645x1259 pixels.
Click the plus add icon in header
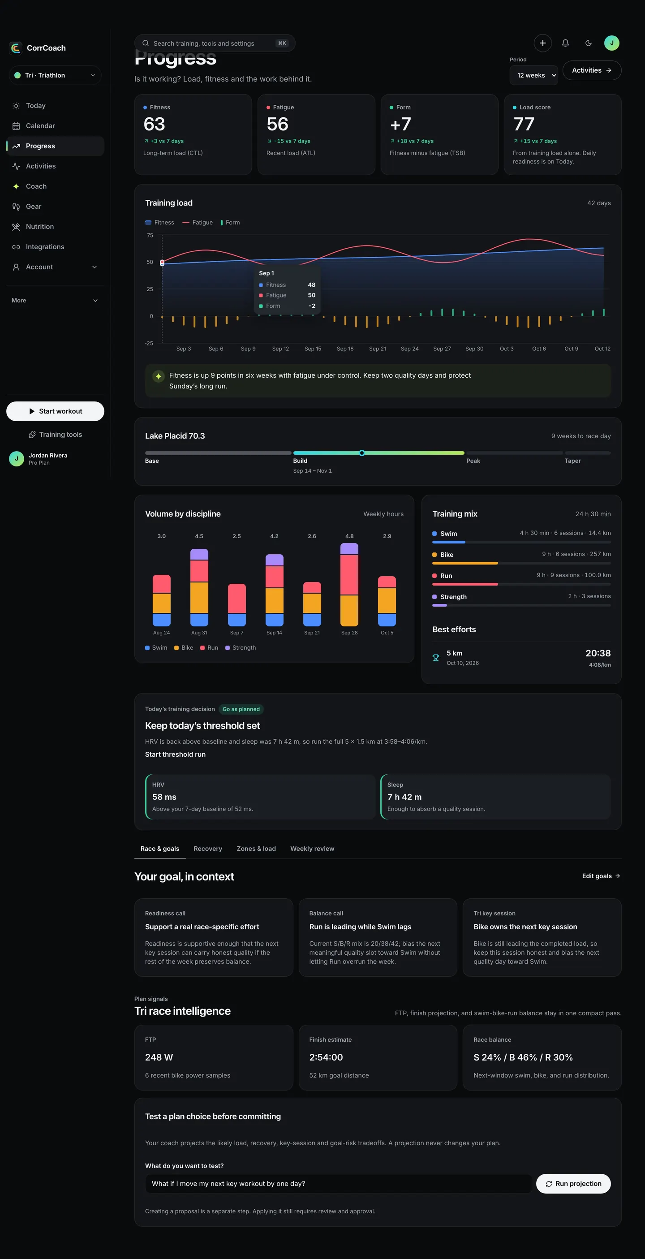point(542,43)
